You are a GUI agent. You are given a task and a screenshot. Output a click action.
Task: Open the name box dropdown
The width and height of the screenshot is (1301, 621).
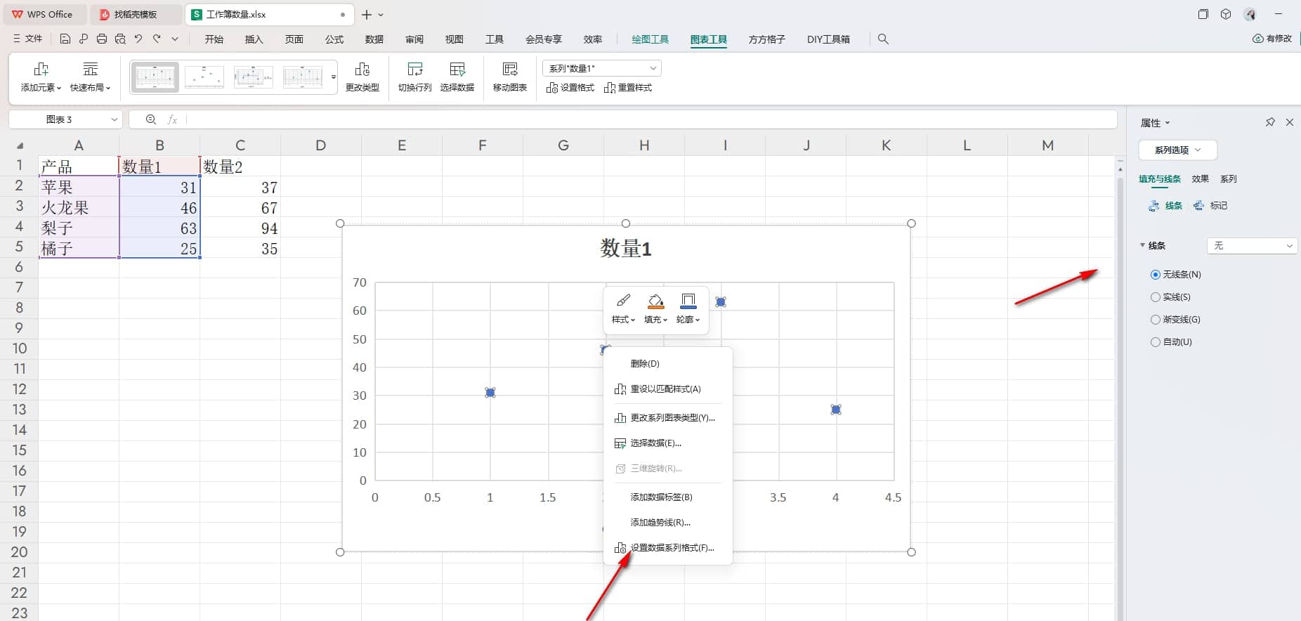pyautogui.click(x=114, y=119)
